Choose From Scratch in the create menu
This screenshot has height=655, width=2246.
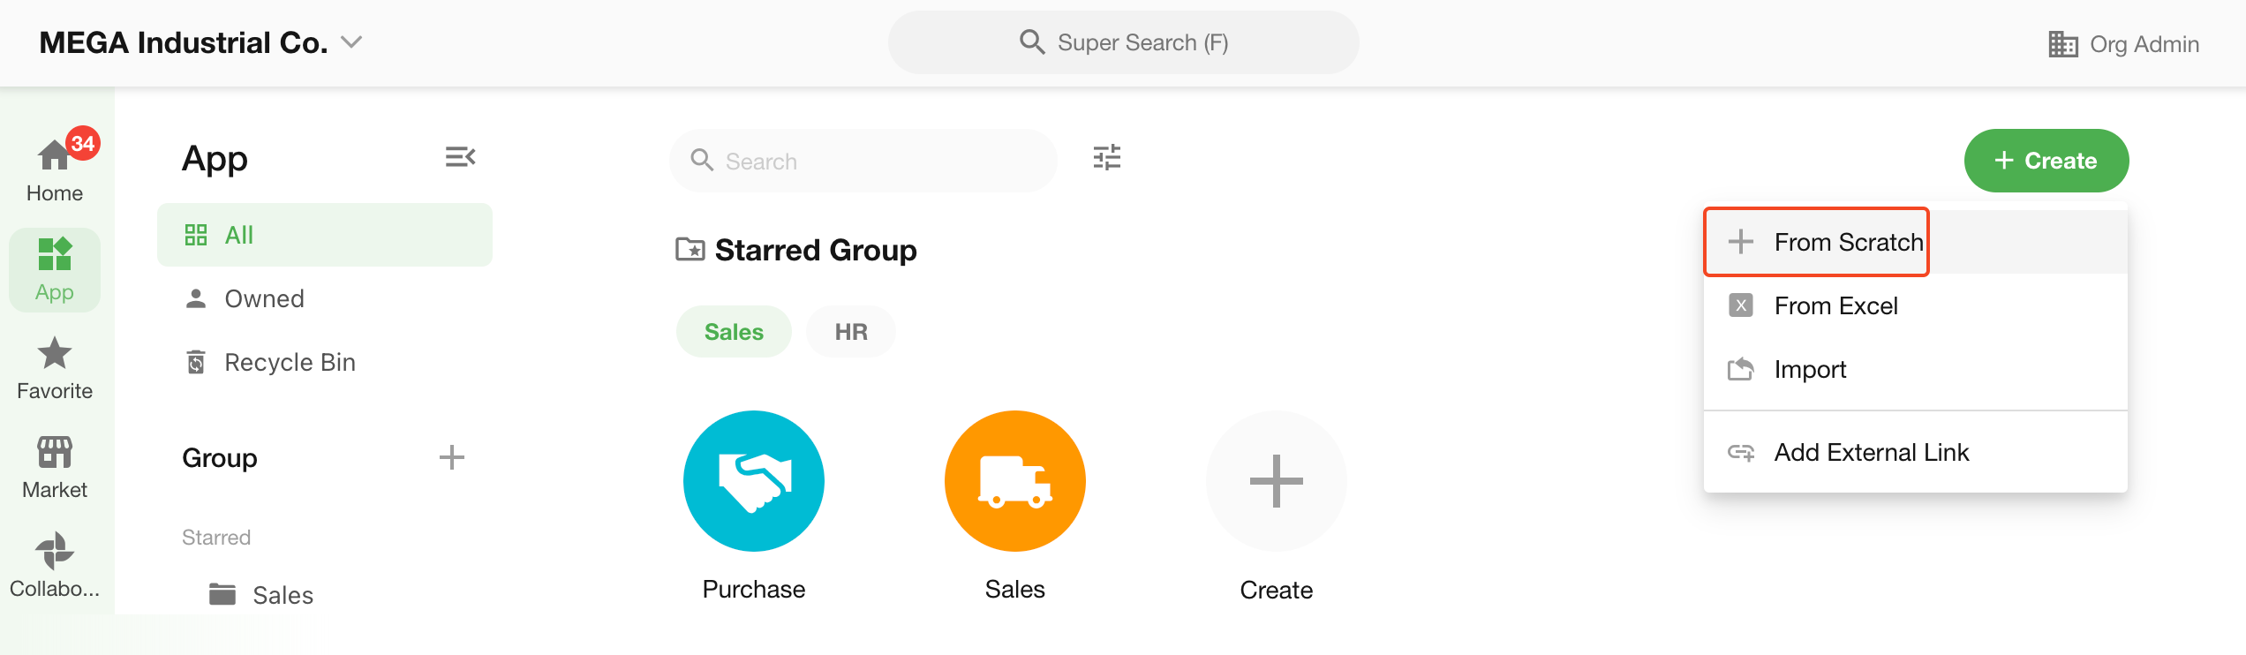(x=1848, y=242)
